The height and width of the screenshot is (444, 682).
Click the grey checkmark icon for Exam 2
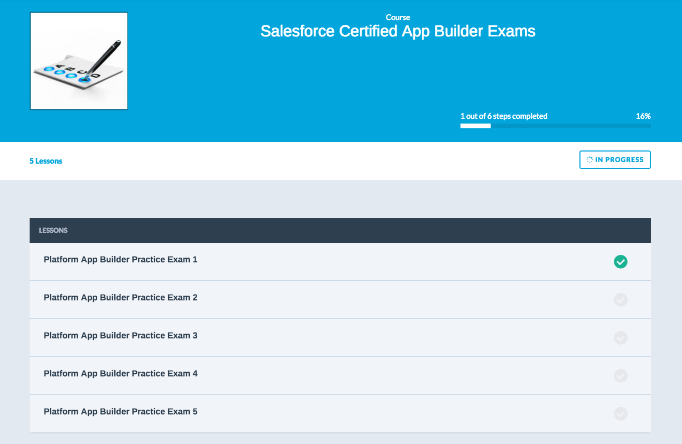point(620,299)
